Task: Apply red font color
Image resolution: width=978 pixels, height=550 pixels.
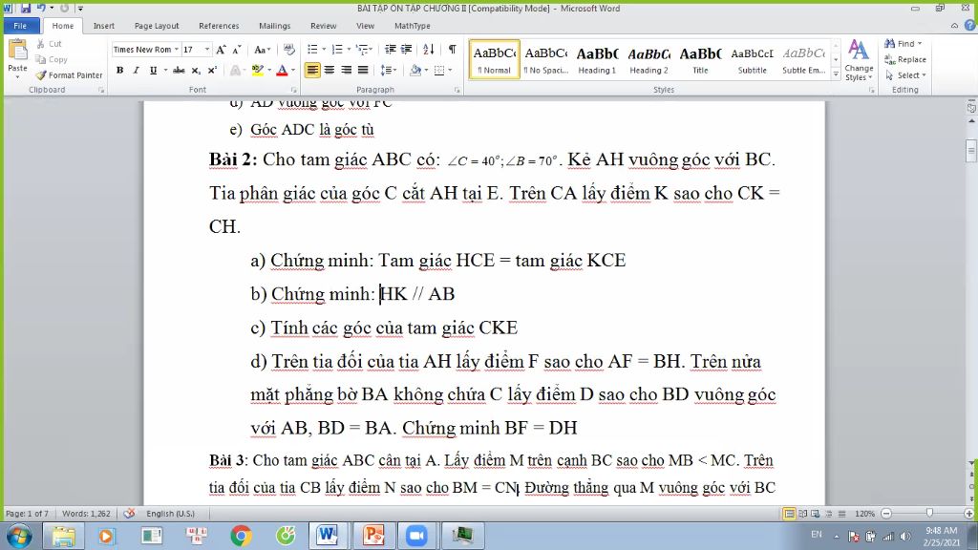Action: pyautogui.click(x=282, y=71)
